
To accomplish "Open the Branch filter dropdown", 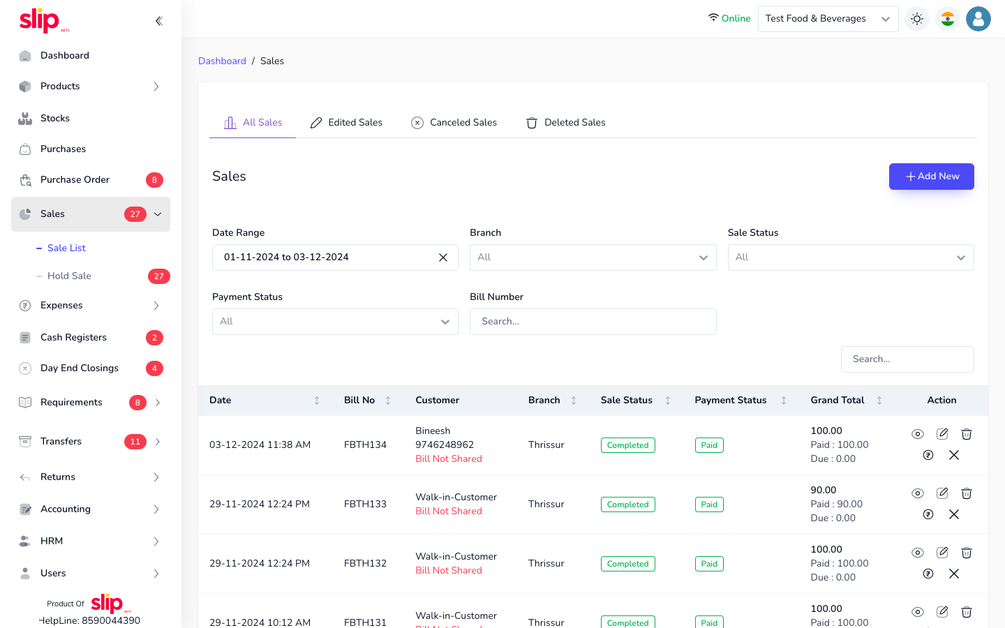I will pyautogui.click(x=593, y=257).
